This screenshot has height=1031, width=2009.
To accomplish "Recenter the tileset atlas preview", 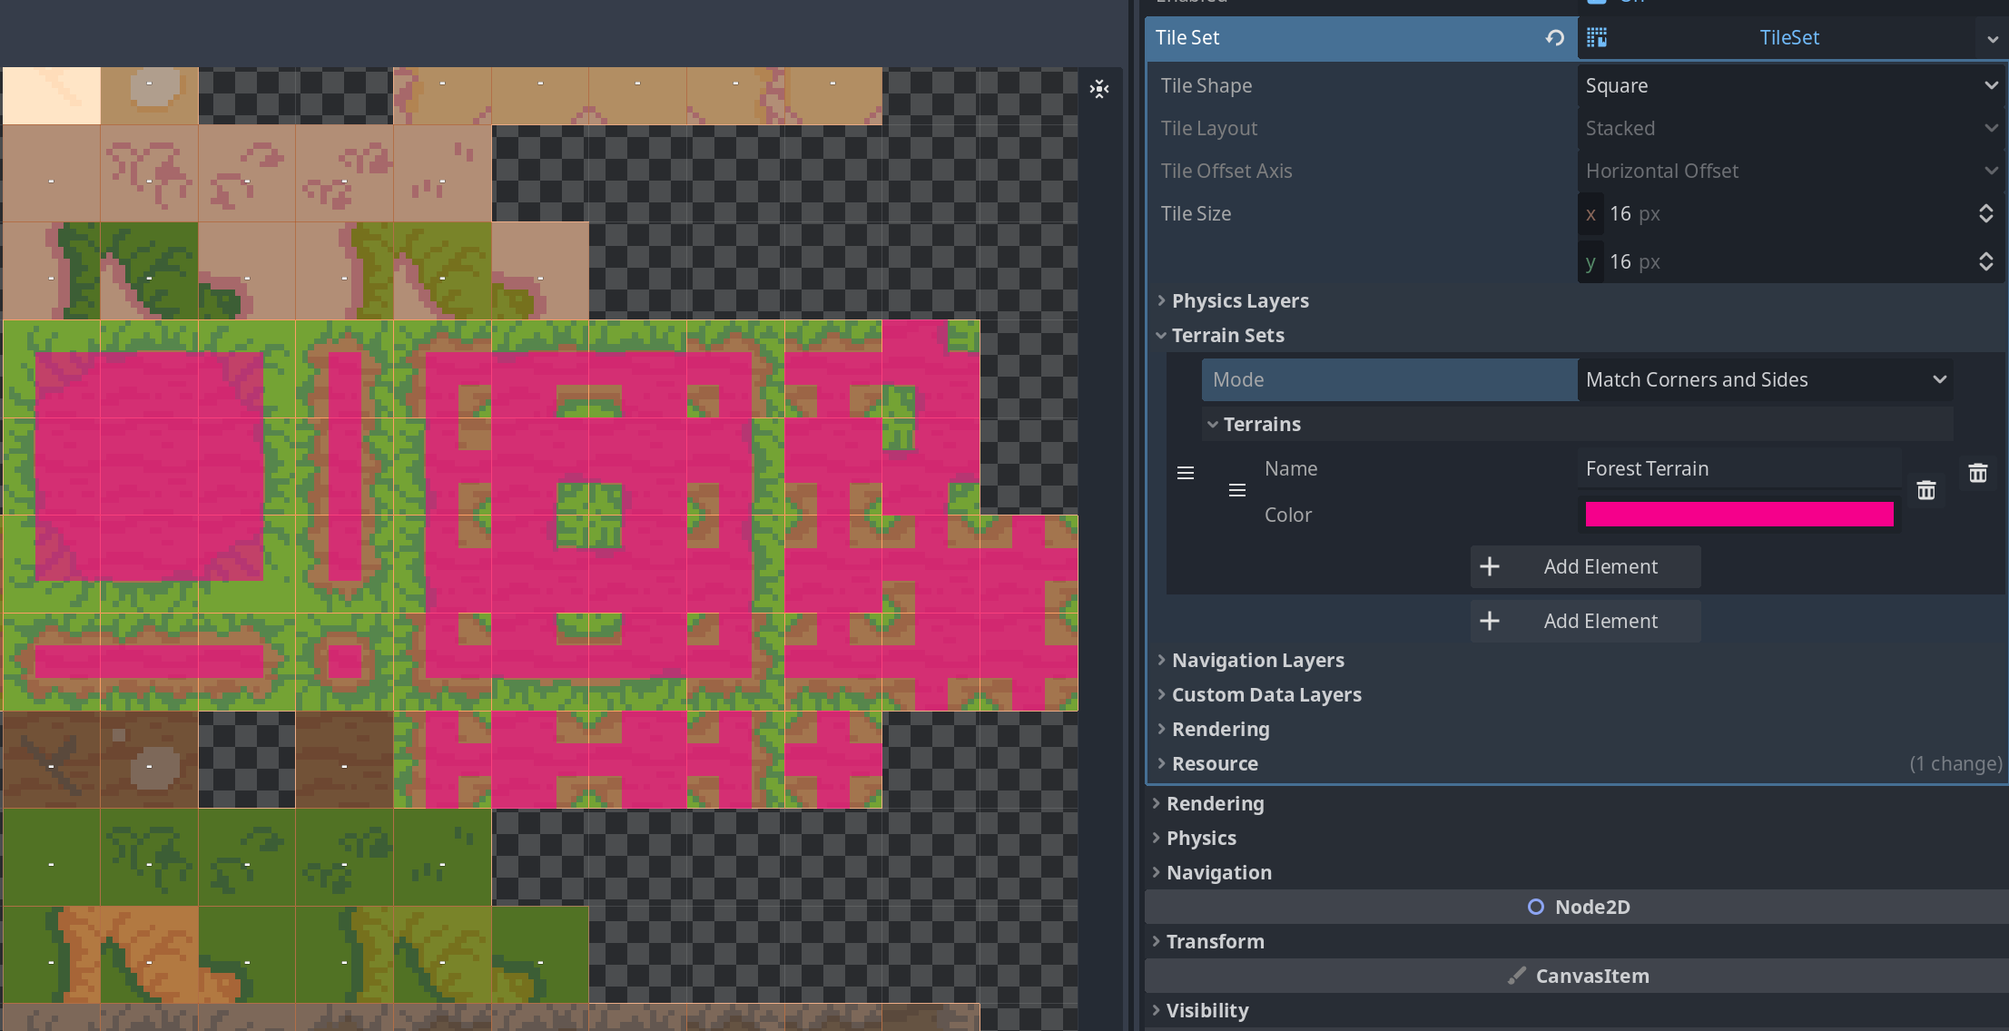I will [1099, 89].
